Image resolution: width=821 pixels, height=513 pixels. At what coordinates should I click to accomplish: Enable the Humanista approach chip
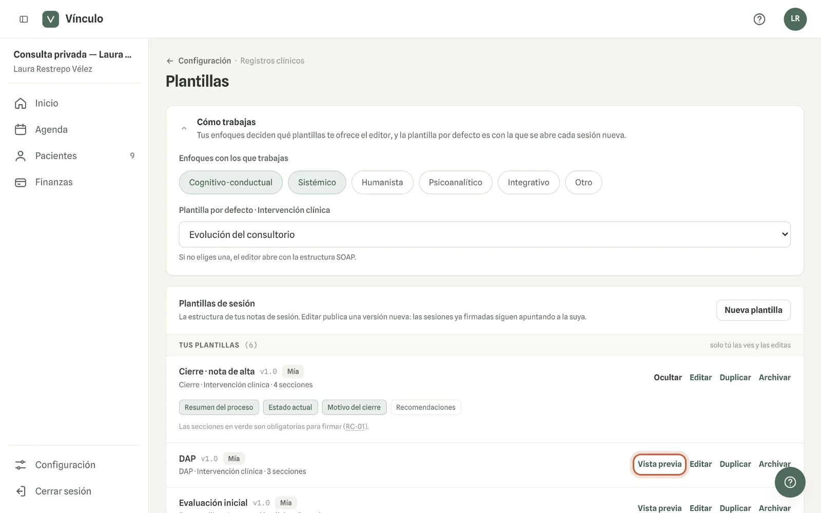tap(382, 182)
